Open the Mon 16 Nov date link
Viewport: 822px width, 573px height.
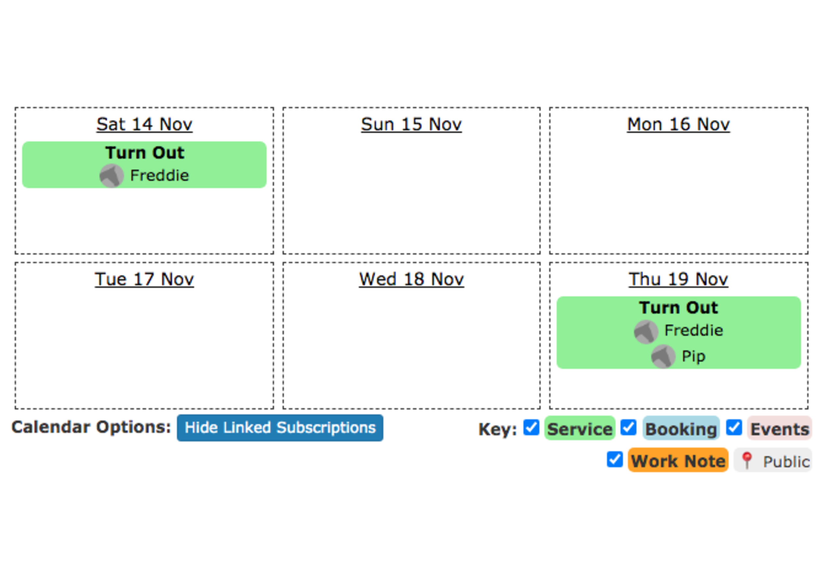tap(678, 124)
